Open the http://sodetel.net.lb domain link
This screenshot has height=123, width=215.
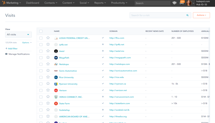[119, 110]
